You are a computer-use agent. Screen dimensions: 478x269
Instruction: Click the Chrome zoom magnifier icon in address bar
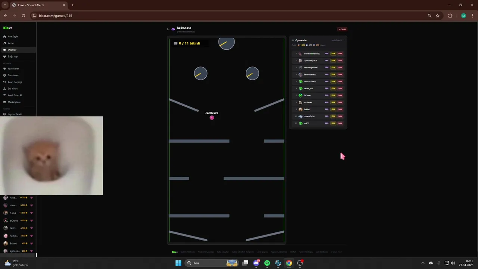(x=429, y=16)
